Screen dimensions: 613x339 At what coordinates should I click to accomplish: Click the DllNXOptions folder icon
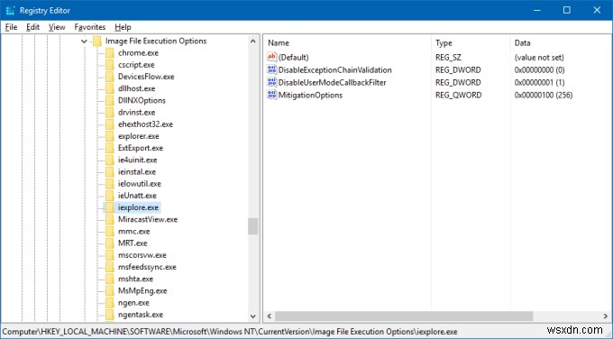(110, 100)
